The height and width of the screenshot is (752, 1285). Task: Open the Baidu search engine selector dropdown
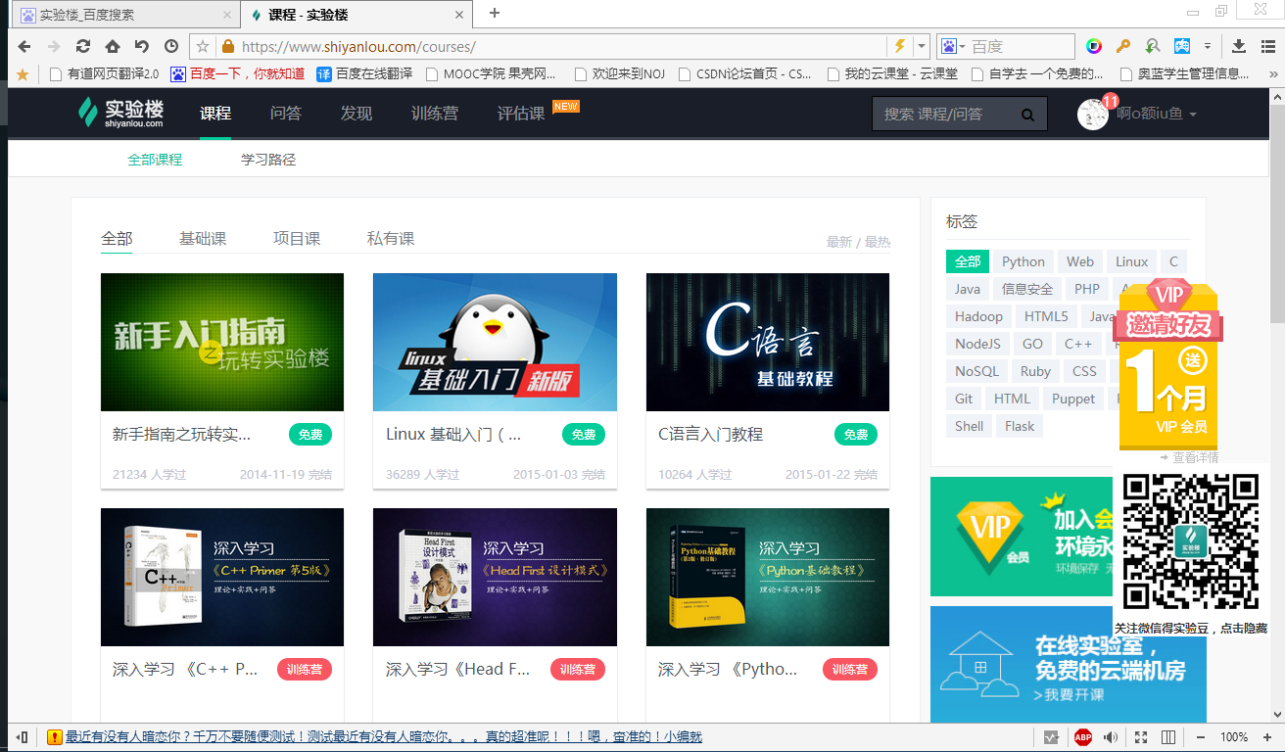pyautogui.click(x=953, y=46)
